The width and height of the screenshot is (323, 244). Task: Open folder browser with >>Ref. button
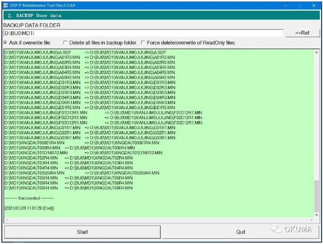click(x=303, y=33)
